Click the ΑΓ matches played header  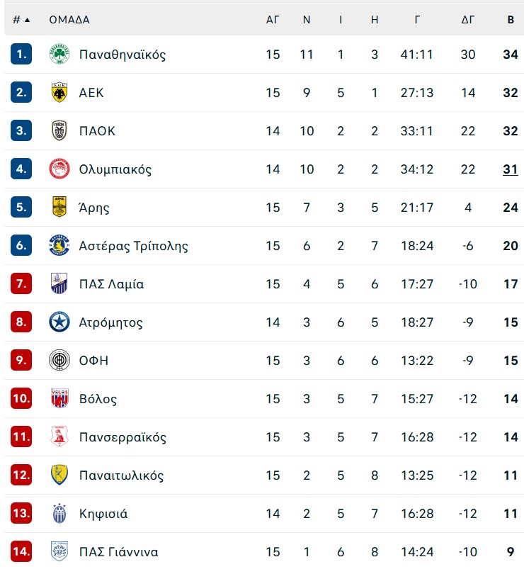[x=273, y=20]
